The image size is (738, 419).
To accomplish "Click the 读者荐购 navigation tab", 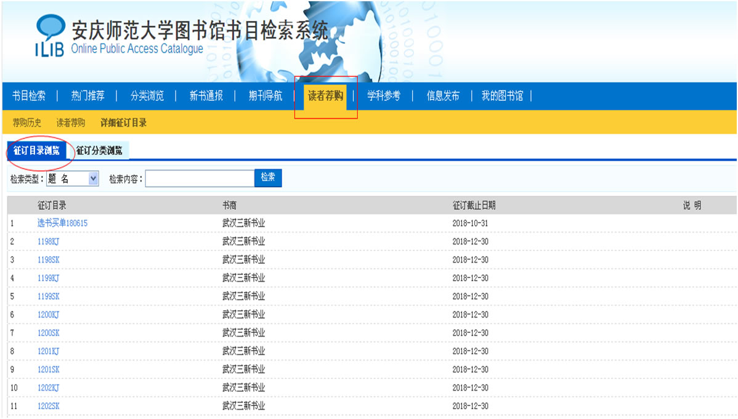I will 326,96.
